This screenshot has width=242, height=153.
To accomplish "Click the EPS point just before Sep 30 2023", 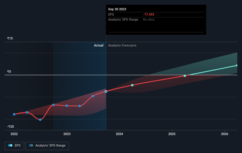I will pos(93,96).
